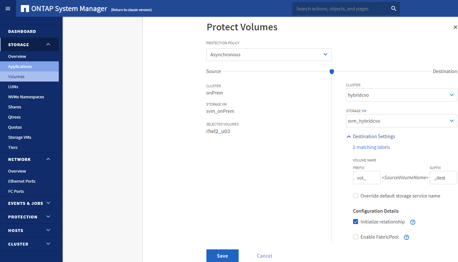Image resolution: width=458 pixels, height=262 pixels.
Task: Click the 2 matching labels link
Action: tap(371, 147)
